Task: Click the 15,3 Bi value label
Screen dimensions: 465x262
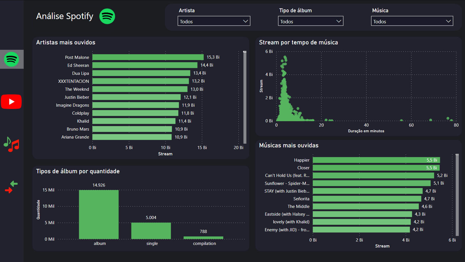Action: tap(213, 57)
